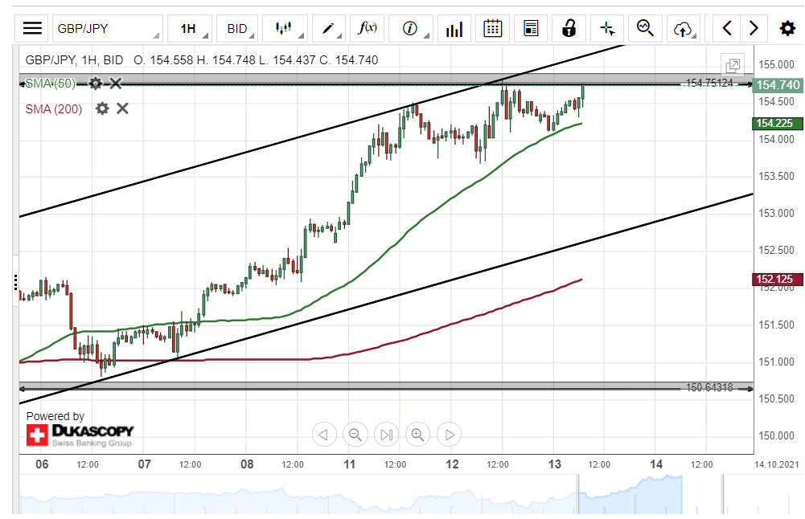
Task: Open the hamburger main menu
Action: tap(32, 29)
